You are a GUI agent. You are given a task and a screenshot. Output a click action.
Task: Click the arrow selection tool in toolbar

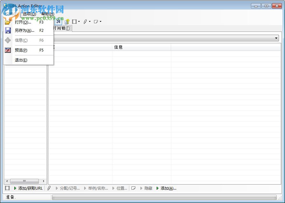(x=59, y=22)
